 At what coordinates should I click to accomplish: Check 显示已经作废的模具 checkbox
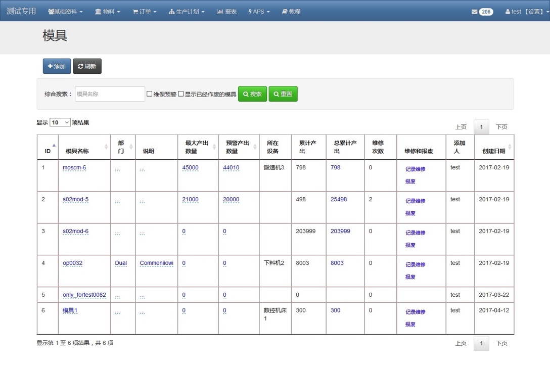coord(181,94)
